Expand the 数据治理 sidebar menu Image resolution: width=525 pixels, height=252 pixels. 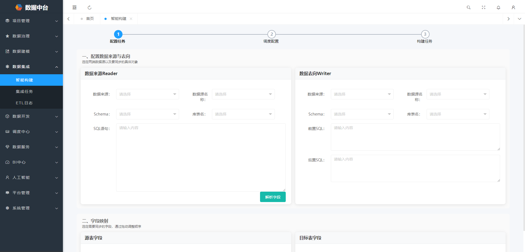(31, 36)
